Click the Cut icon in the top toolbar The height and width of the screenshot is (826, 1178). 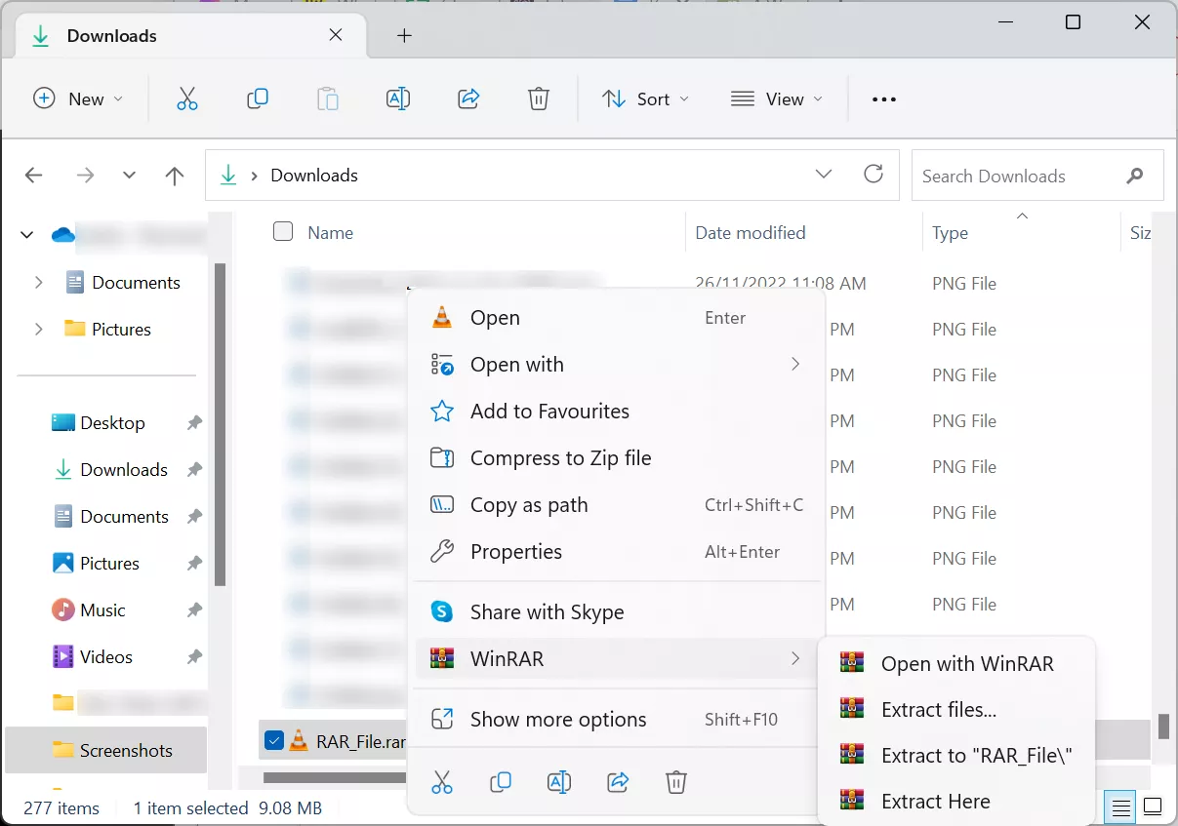tap(187, 98)
